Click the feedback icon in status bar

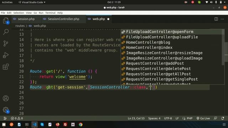(215, 118)
